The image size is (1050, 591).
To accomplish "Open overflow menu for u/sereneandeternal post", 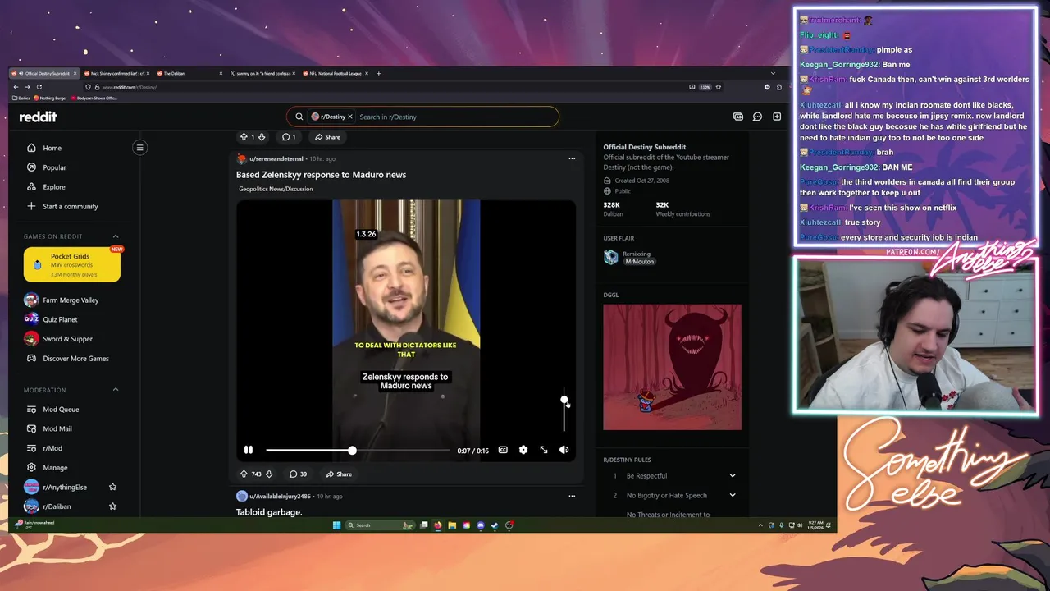I will [572, 158].
